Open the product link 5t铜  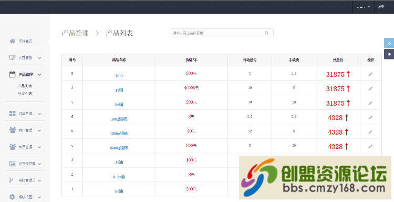coord(119,104)
